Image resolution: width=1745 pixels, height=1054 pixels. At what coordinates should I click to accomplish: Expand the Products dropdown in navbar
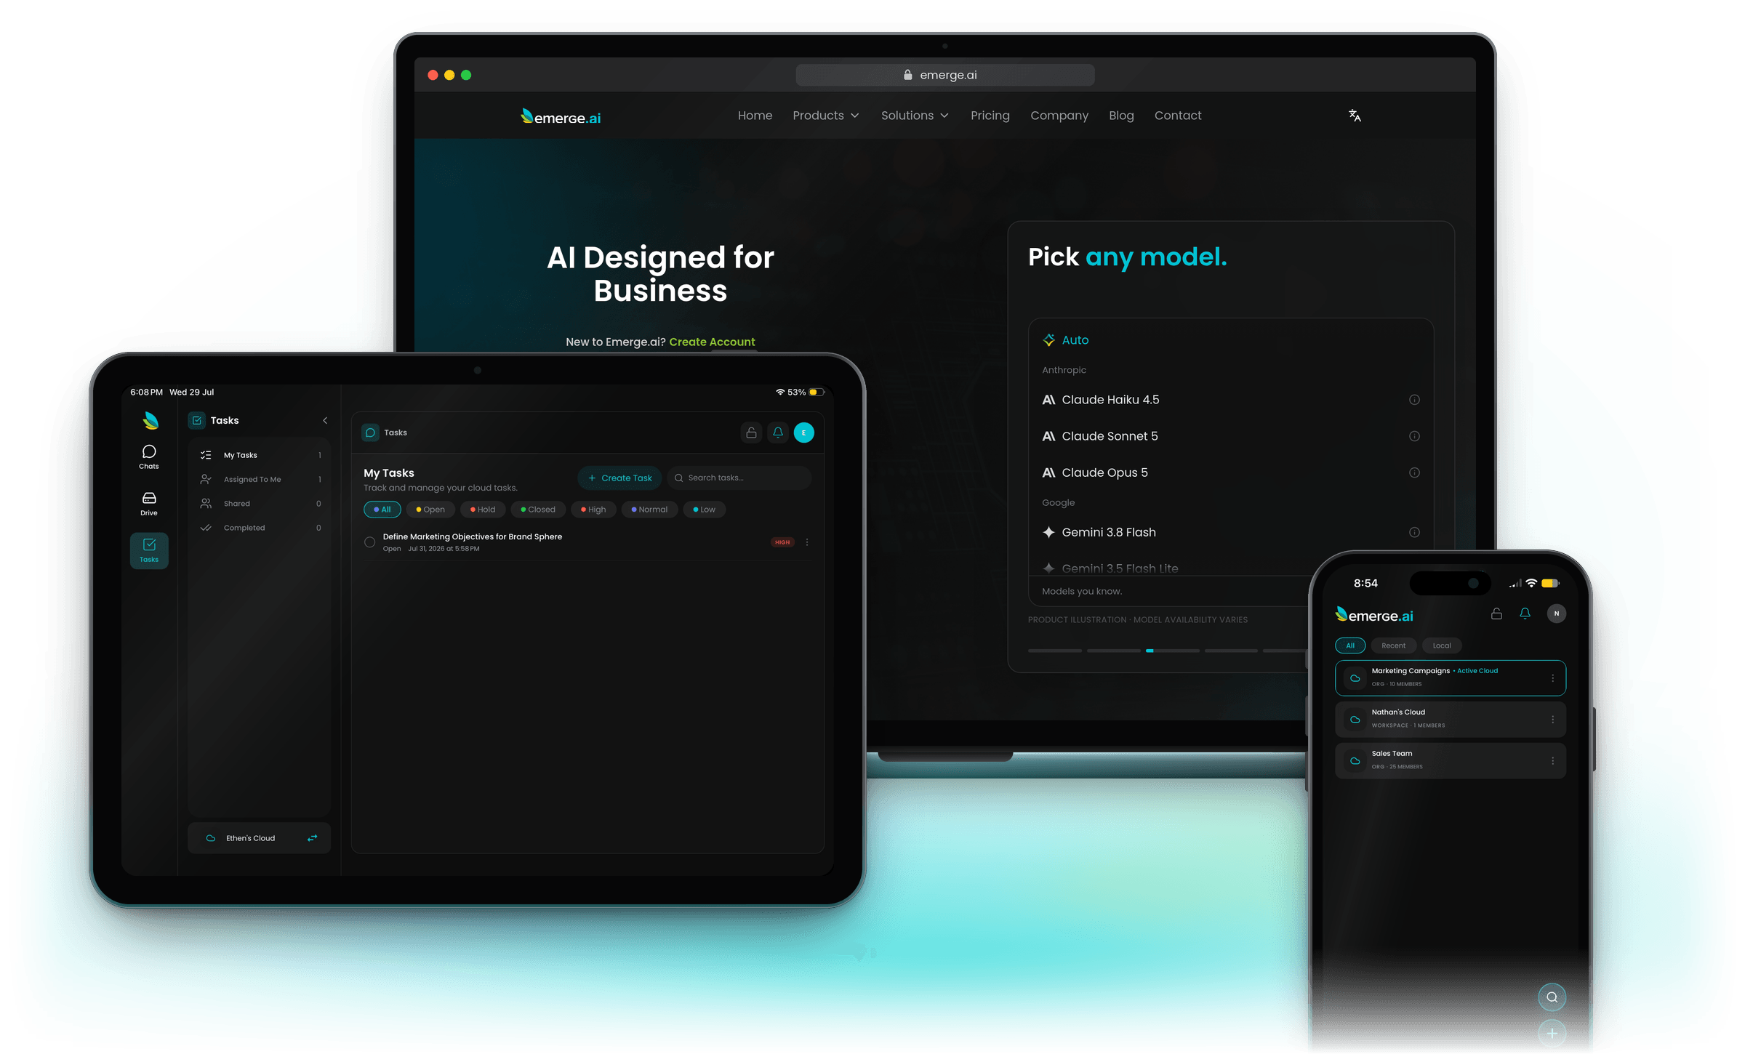point(826,116)
